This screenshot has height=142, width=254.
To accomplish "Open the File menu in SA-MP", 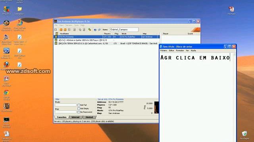I will pyautogui.click(x=56, y=25).
